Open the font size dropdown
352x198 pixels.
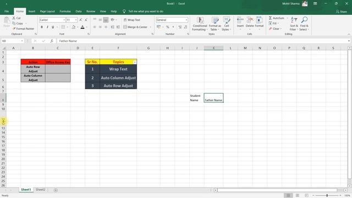tap(76, 20)
